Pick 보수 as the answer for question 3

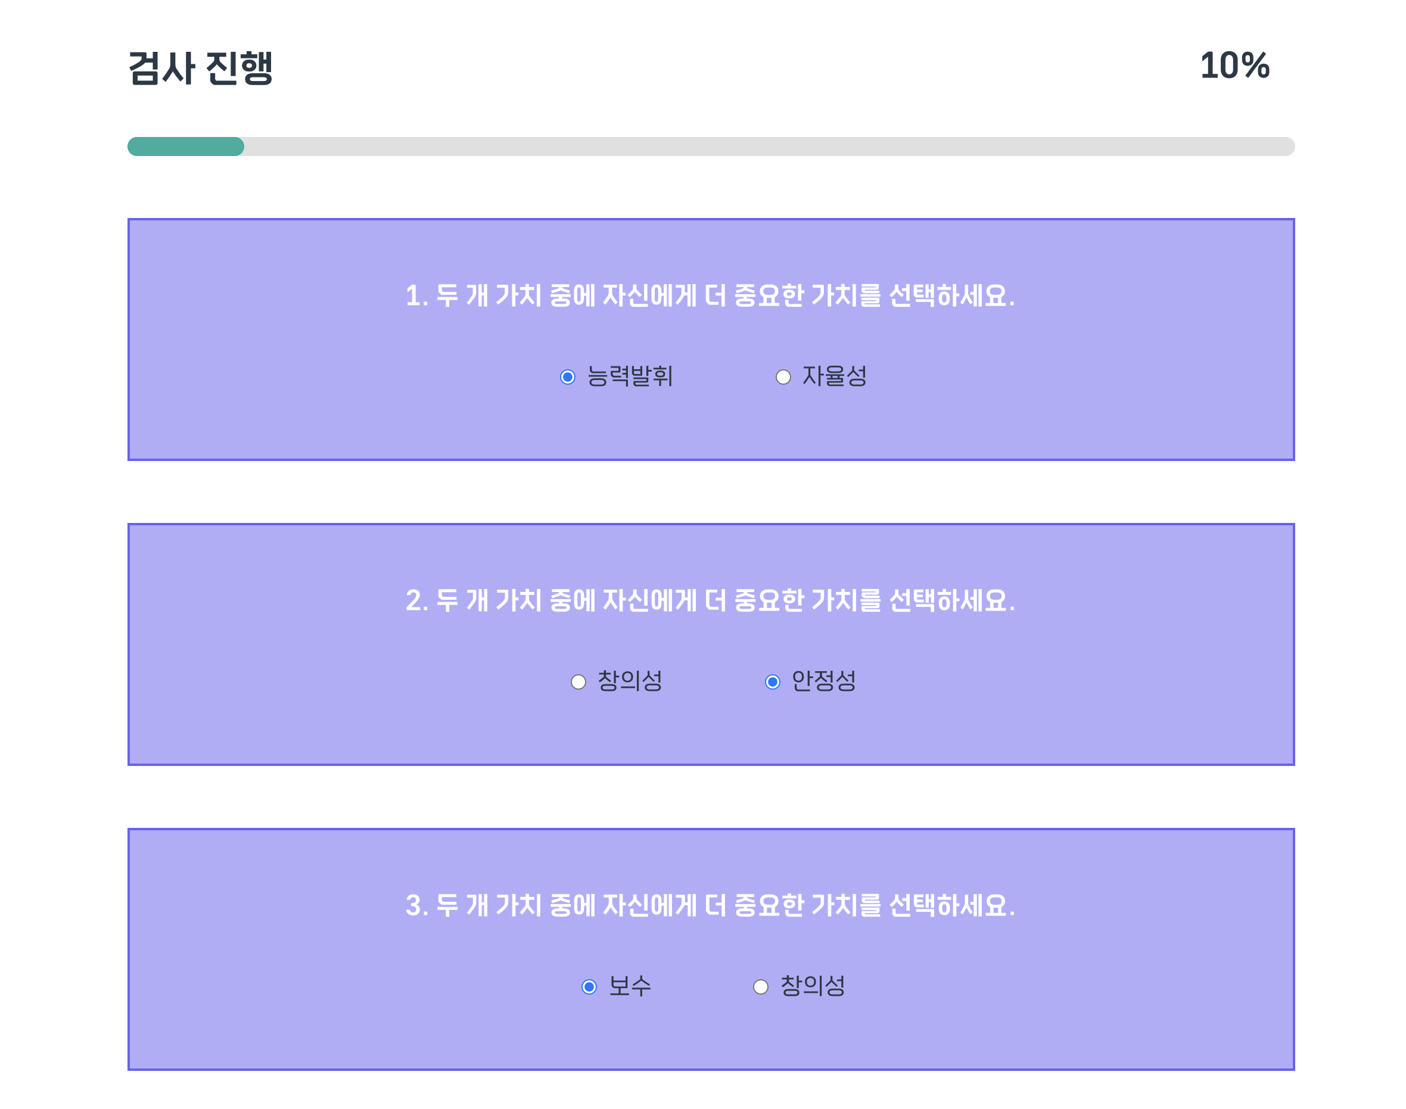(590, 987)
